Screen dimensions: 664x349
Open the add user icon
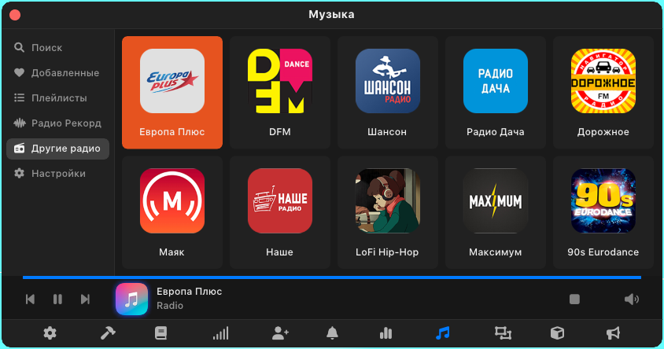point(280,333)
